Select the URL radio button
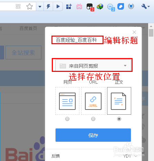The height and width of the screenshot is (161, 154). (93, 119)
